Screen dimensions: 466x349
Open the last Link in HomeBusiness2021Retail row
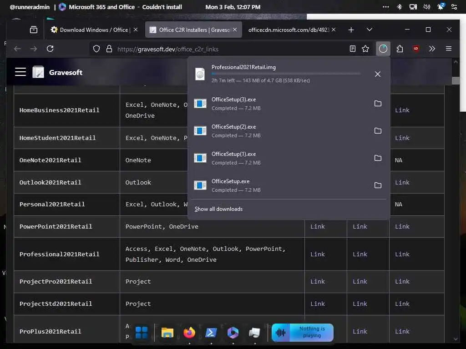(x=402, y=110)
